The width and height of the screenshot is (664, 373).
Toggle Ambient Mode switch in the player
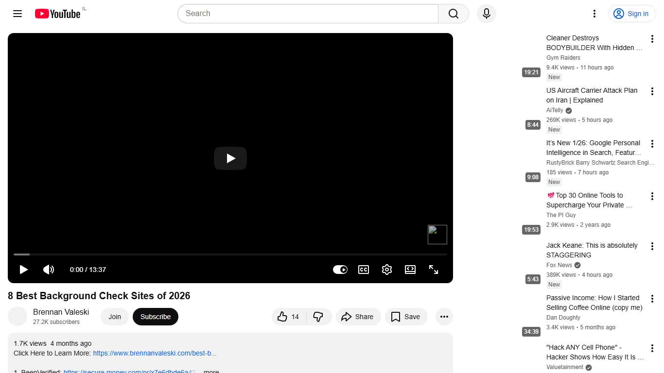point(340,270)
